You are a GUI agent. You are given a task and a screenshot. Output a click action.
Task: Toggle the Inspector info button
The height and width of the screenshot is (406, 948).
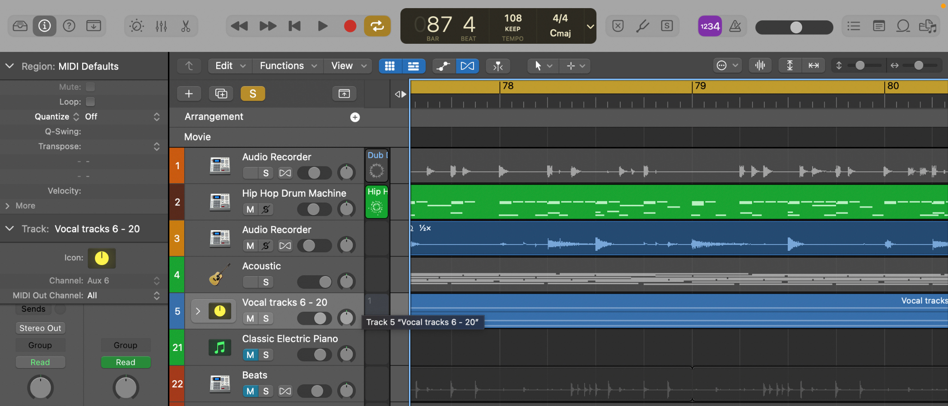pyautogui.click(x=44, y=26)
